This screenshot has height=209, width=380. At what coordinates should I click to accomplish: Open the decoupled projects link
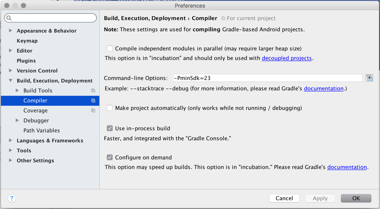pos(287,58)
